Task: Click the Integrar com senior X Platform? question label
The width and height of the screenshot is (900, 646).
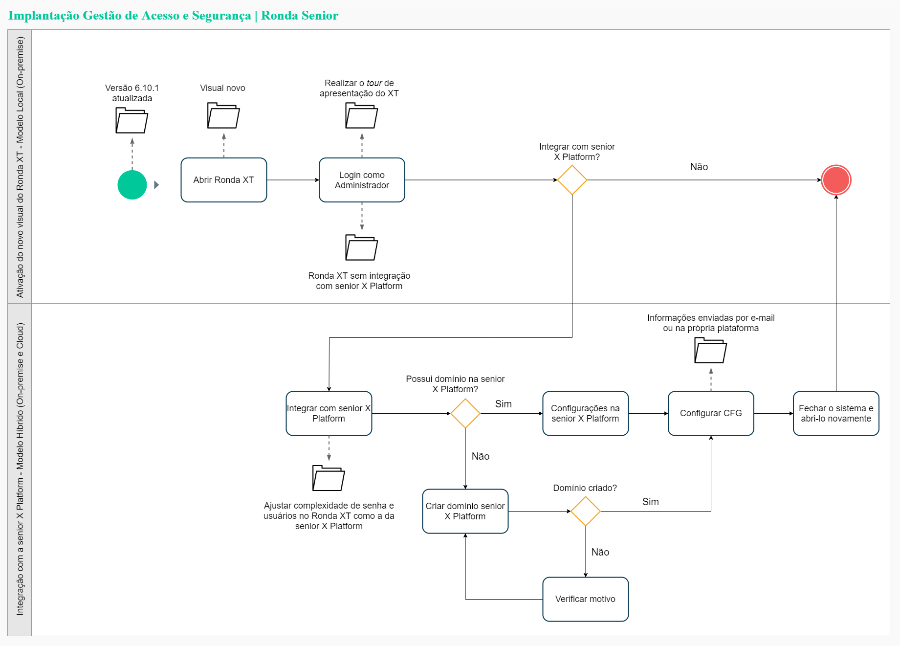Action: [577, 152]
